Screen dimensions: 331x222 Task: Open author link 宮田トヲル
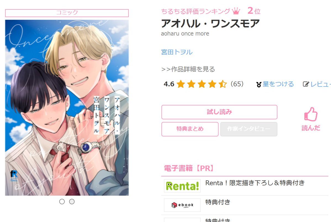point(177,52)
